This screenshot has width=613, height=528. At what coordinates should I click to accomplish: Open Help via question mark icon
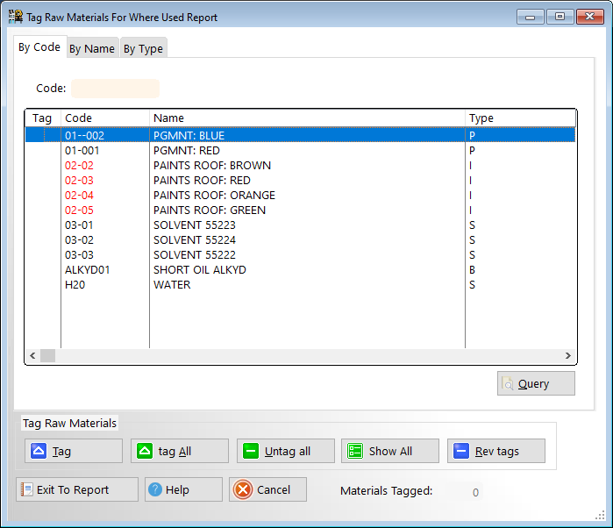click(x=154, y=489)
